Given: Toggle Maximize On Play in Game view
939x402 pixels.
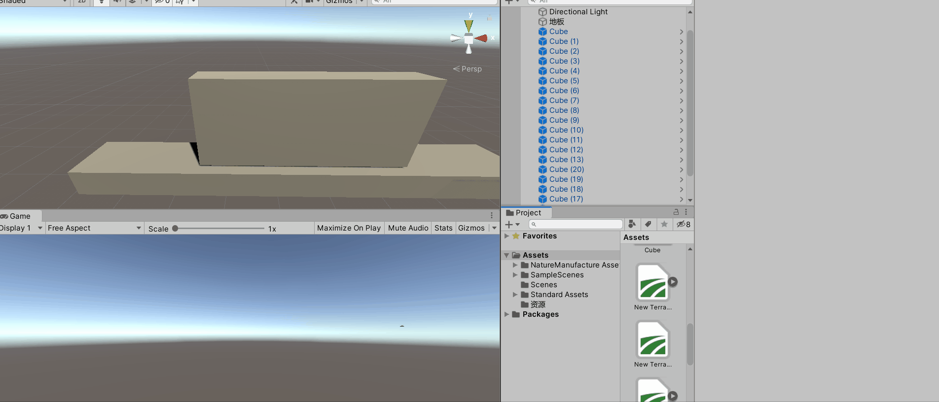Looking at the screenshot, I should 349,228.
